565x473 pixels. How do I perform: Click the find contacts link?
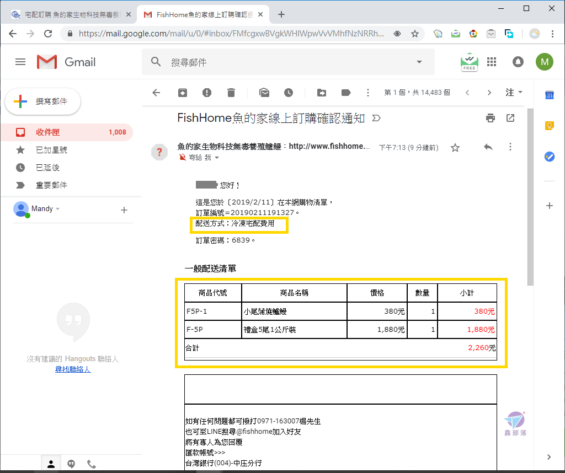[x=73, y=369]
